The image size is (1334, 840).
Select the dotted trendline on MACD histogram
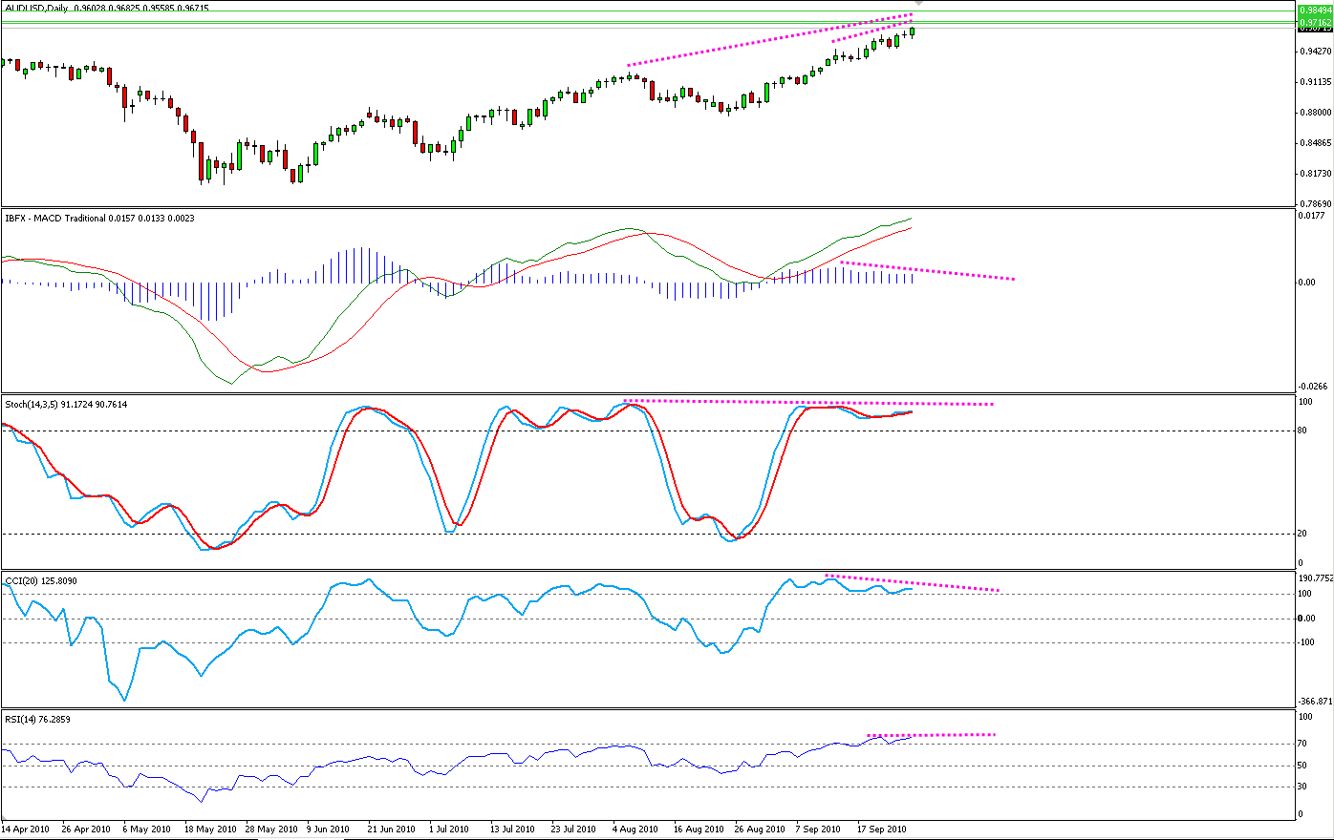pos(927,270)
